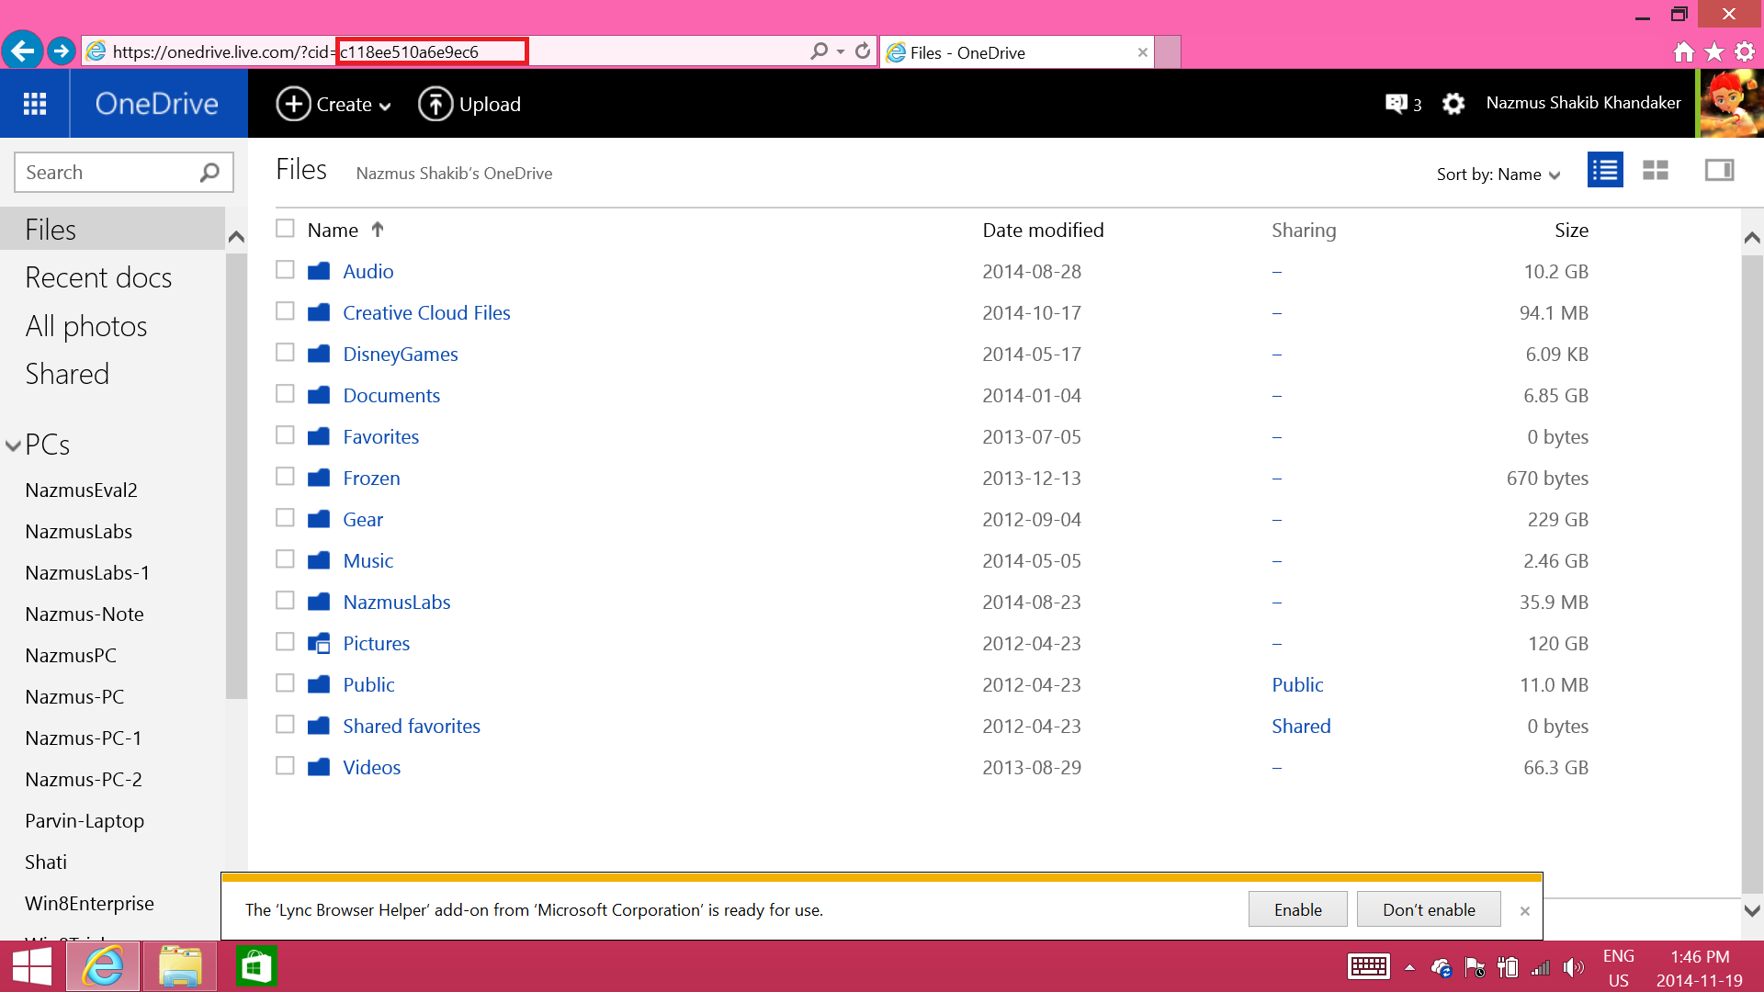Image resolution: width=1764 pixels, height=992 pixels.
Task: Enable the Lync Browser Helper add-on
Action: (1297, 909)
